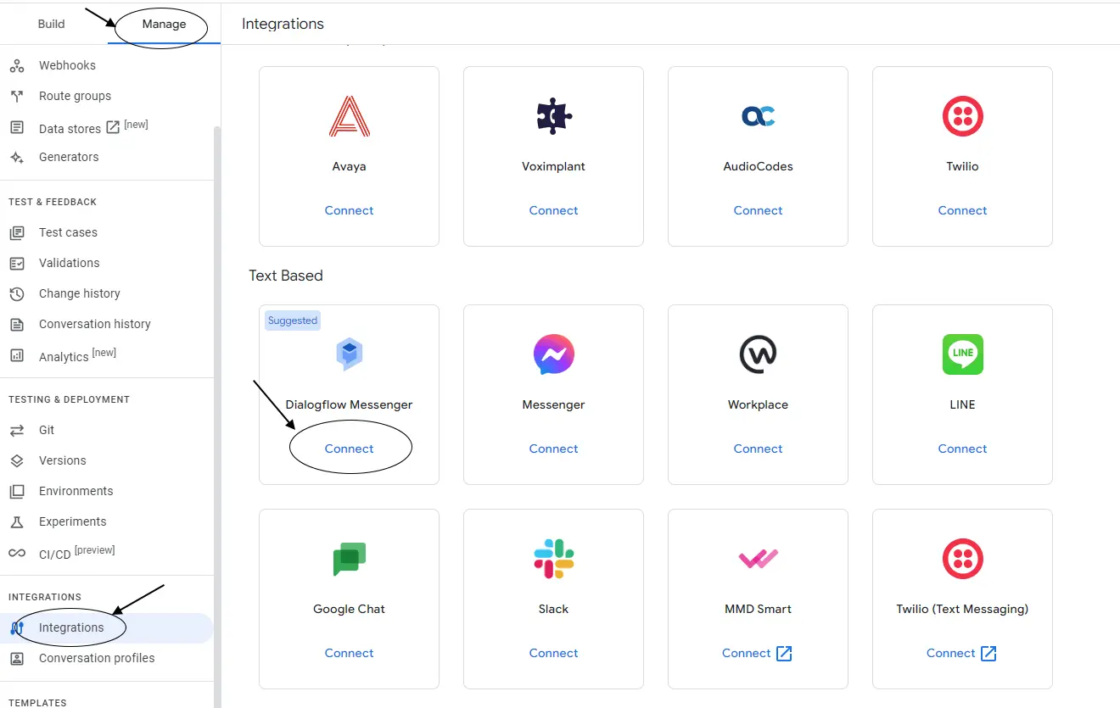Click the LINE logo
1120x708 pixels.
962,354
